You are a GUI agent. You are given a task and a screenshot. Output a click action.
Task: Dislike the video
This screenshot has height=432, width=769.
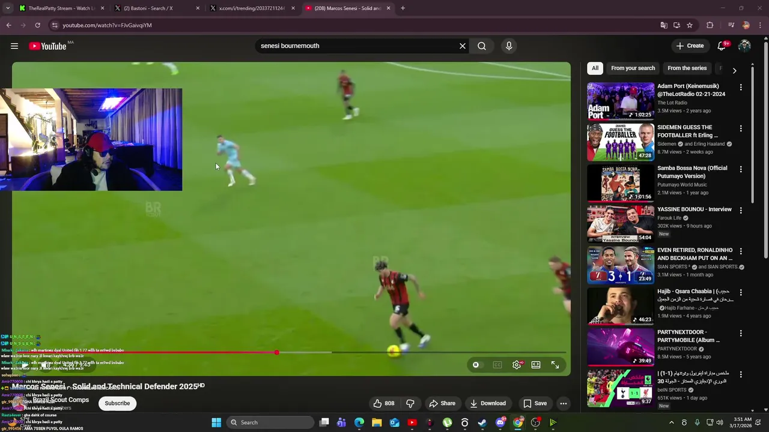[410, 403]
